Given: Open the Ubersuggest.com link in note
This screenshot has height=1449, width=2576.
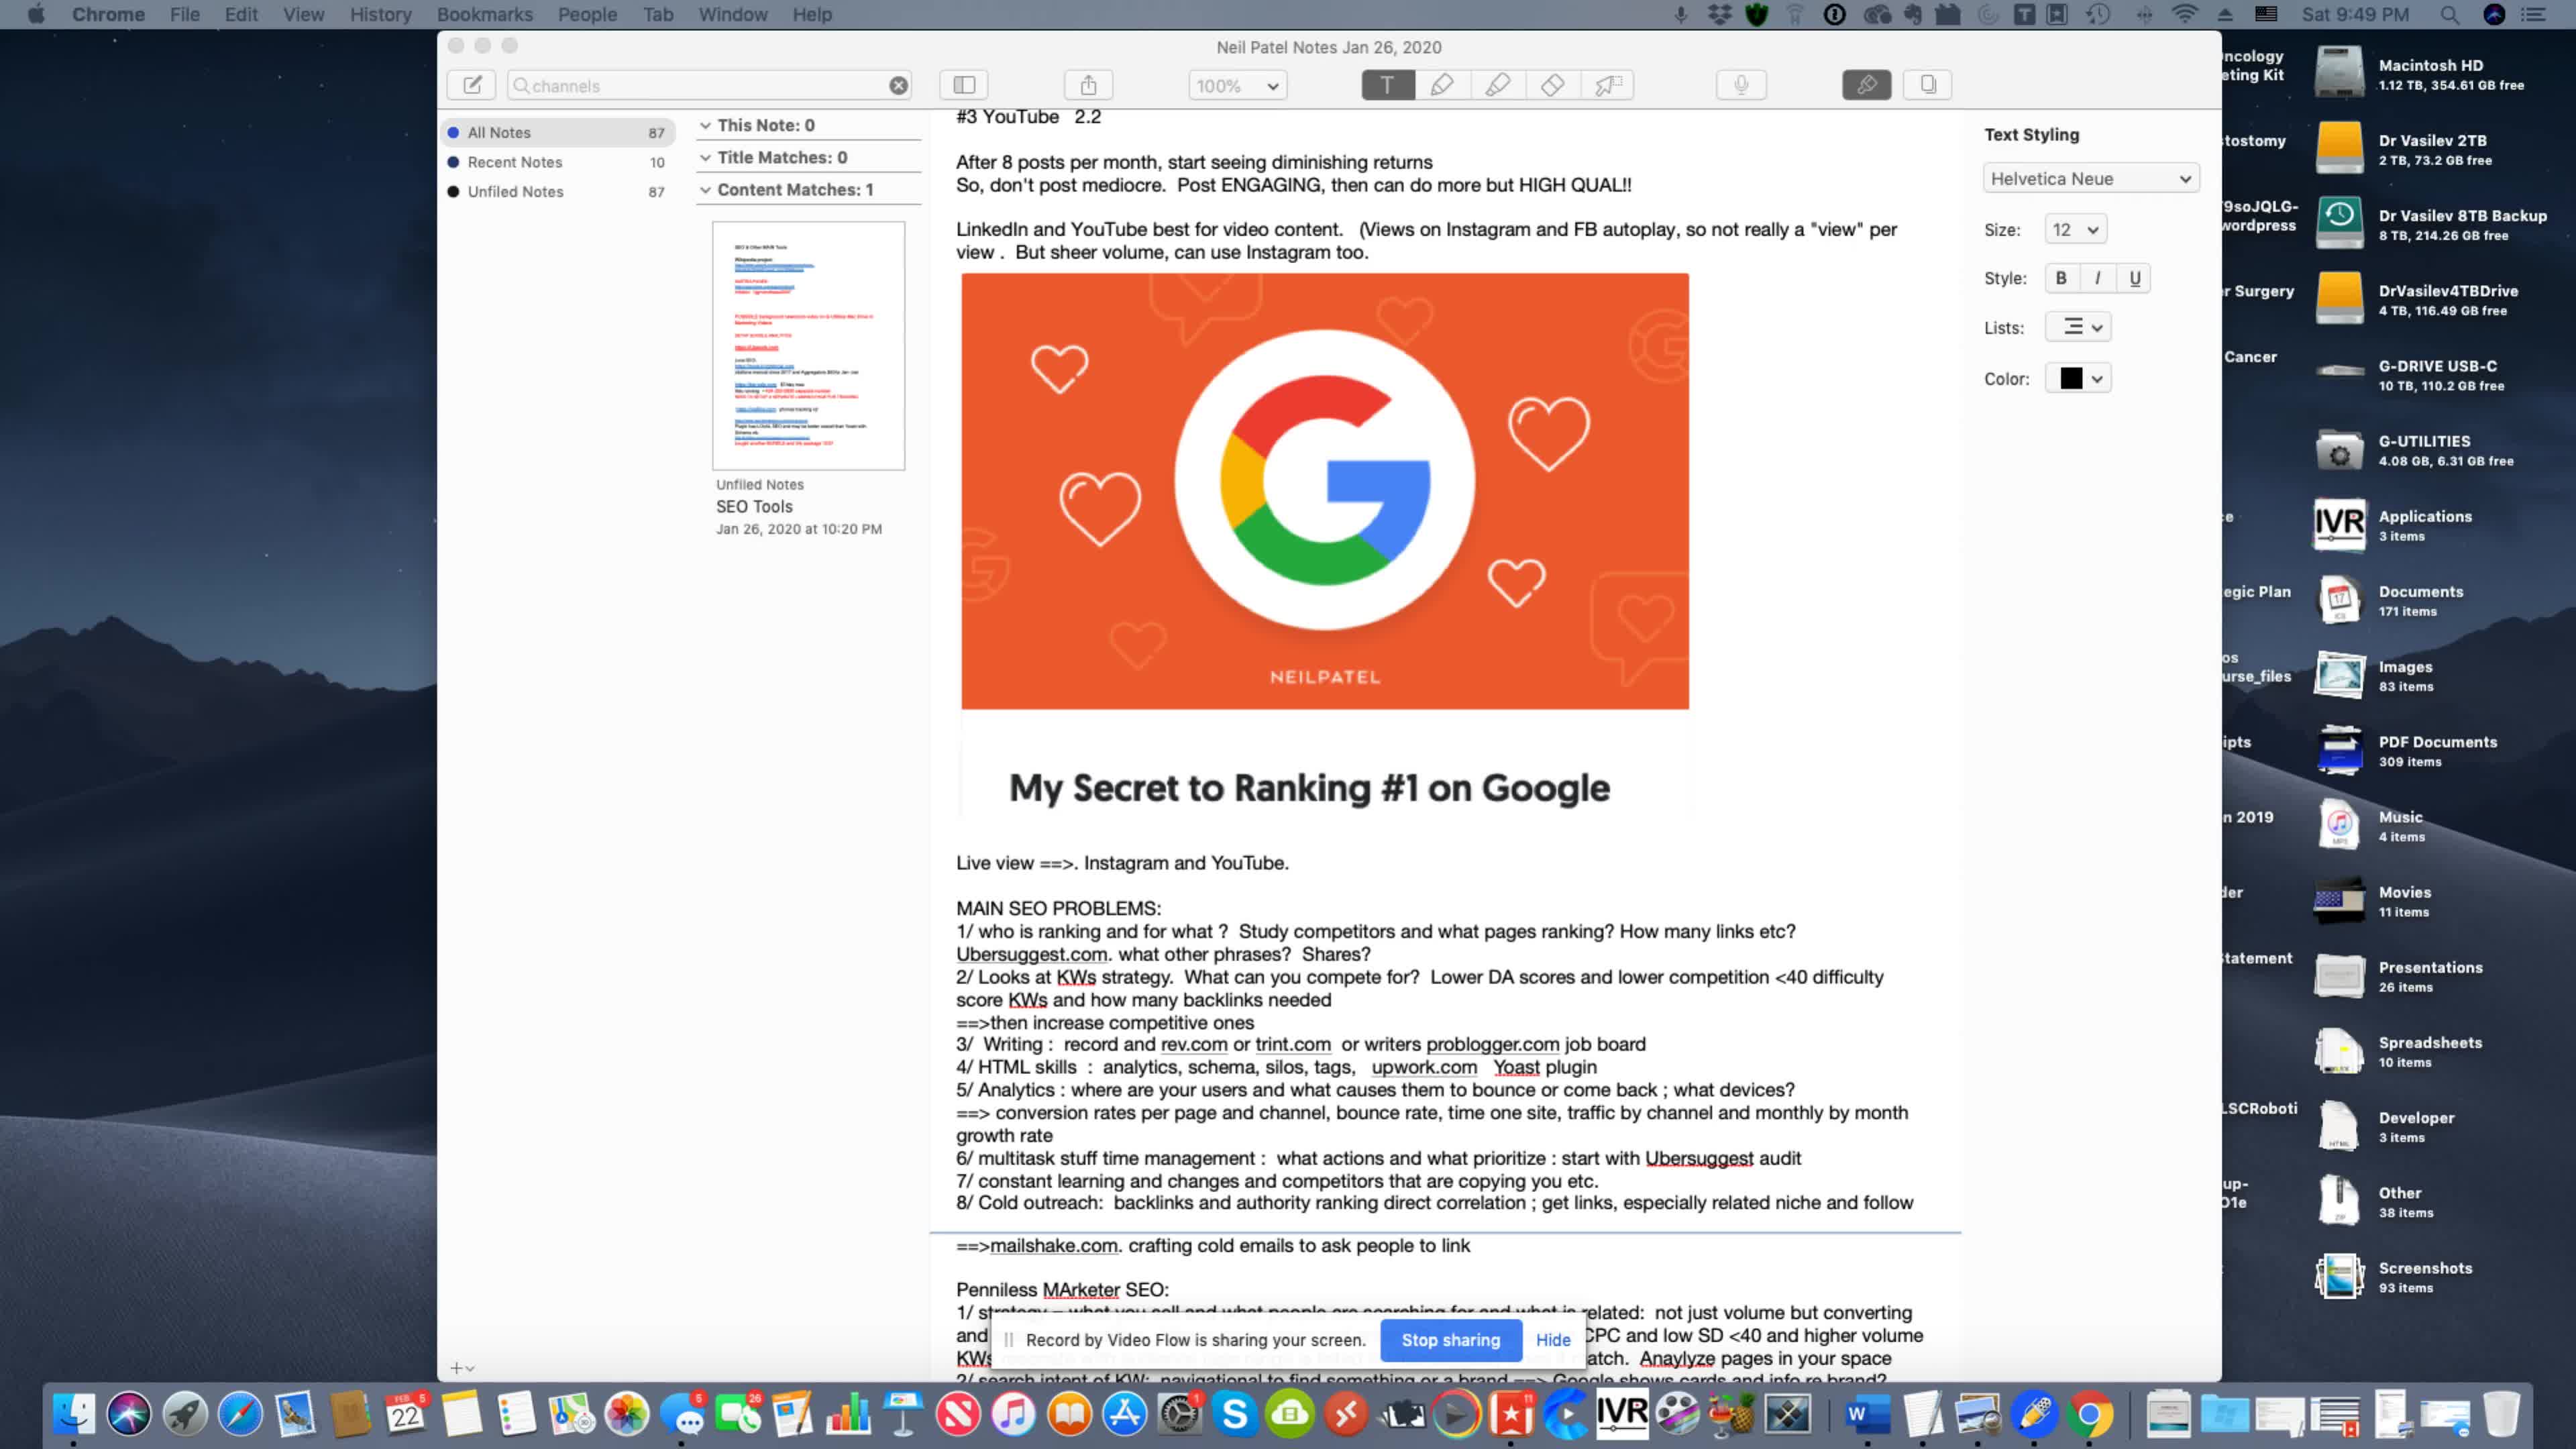Looking at the screenshot, I should [x=1031, y=954].
